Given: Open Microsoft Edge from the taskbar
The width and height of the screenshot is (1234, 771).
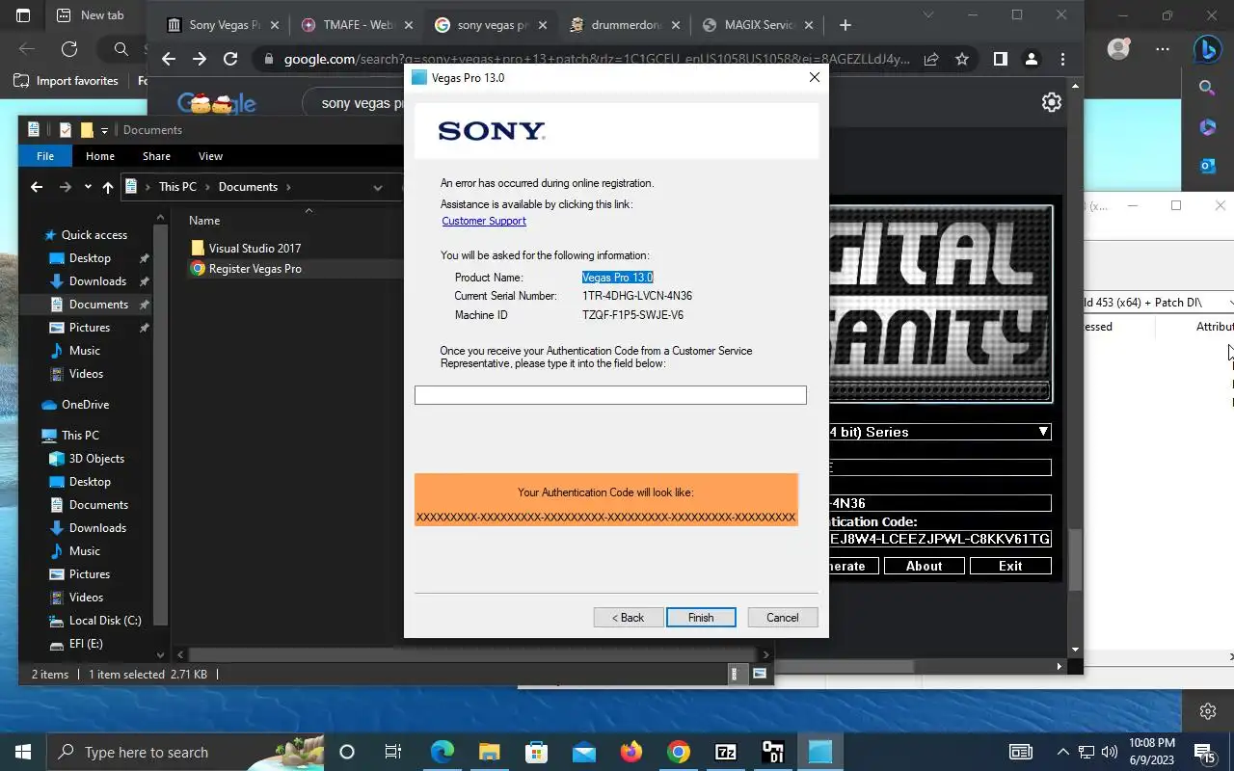Looking at the screenshot, I should (x=443, y=752).
